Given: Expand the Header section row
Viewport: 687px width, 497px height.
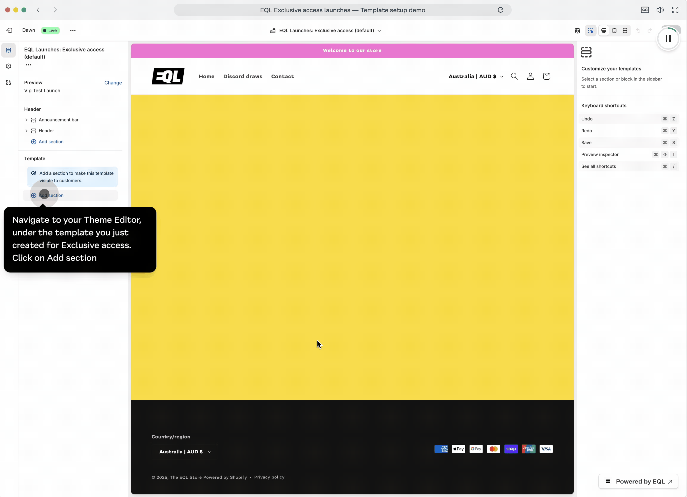Looking at the screenshot, I should pyautogui.click(x=26, y=131).
